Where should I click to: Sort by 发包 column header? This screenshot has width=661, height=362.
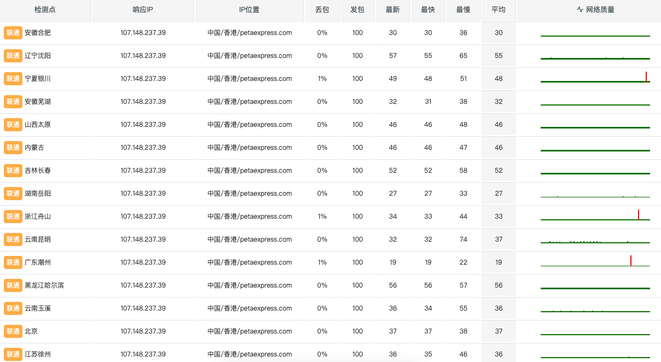357,10
